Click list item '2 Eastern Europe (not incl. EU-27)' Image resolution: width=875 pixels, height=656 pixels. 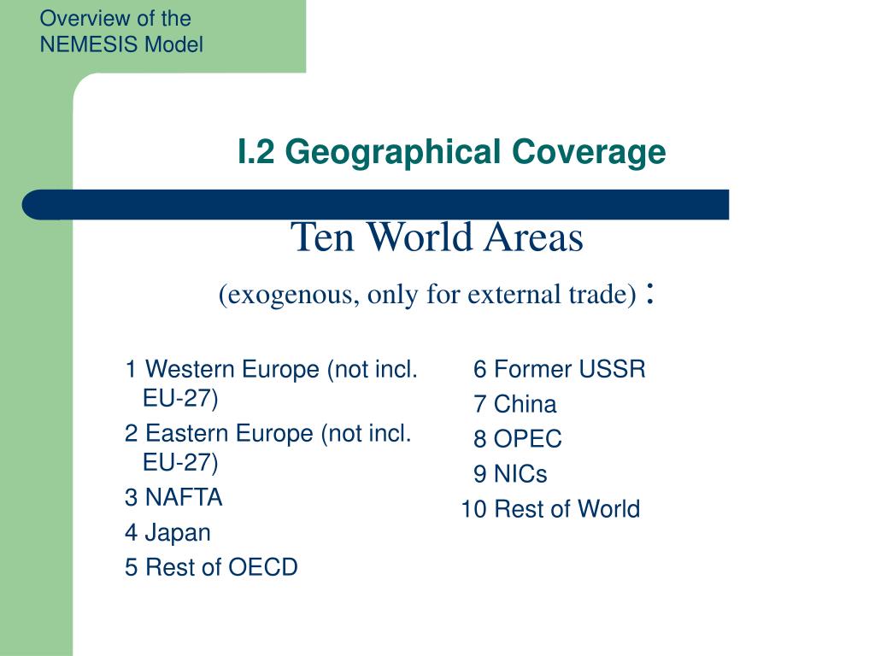[x=267, y=448]
